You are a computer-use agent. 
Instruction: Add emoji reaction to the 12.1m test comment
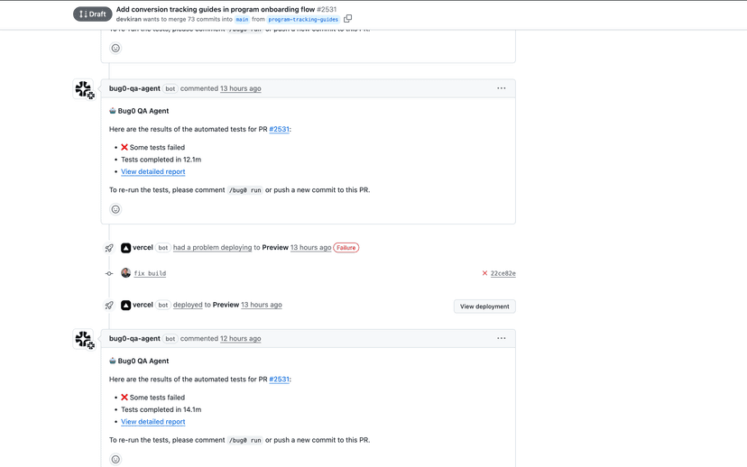pos(115,209)
